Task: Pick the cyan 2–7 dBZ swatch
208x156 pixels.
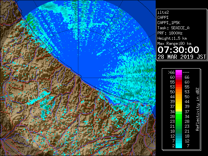Action: pyautogui.click(x=179, y=146)
